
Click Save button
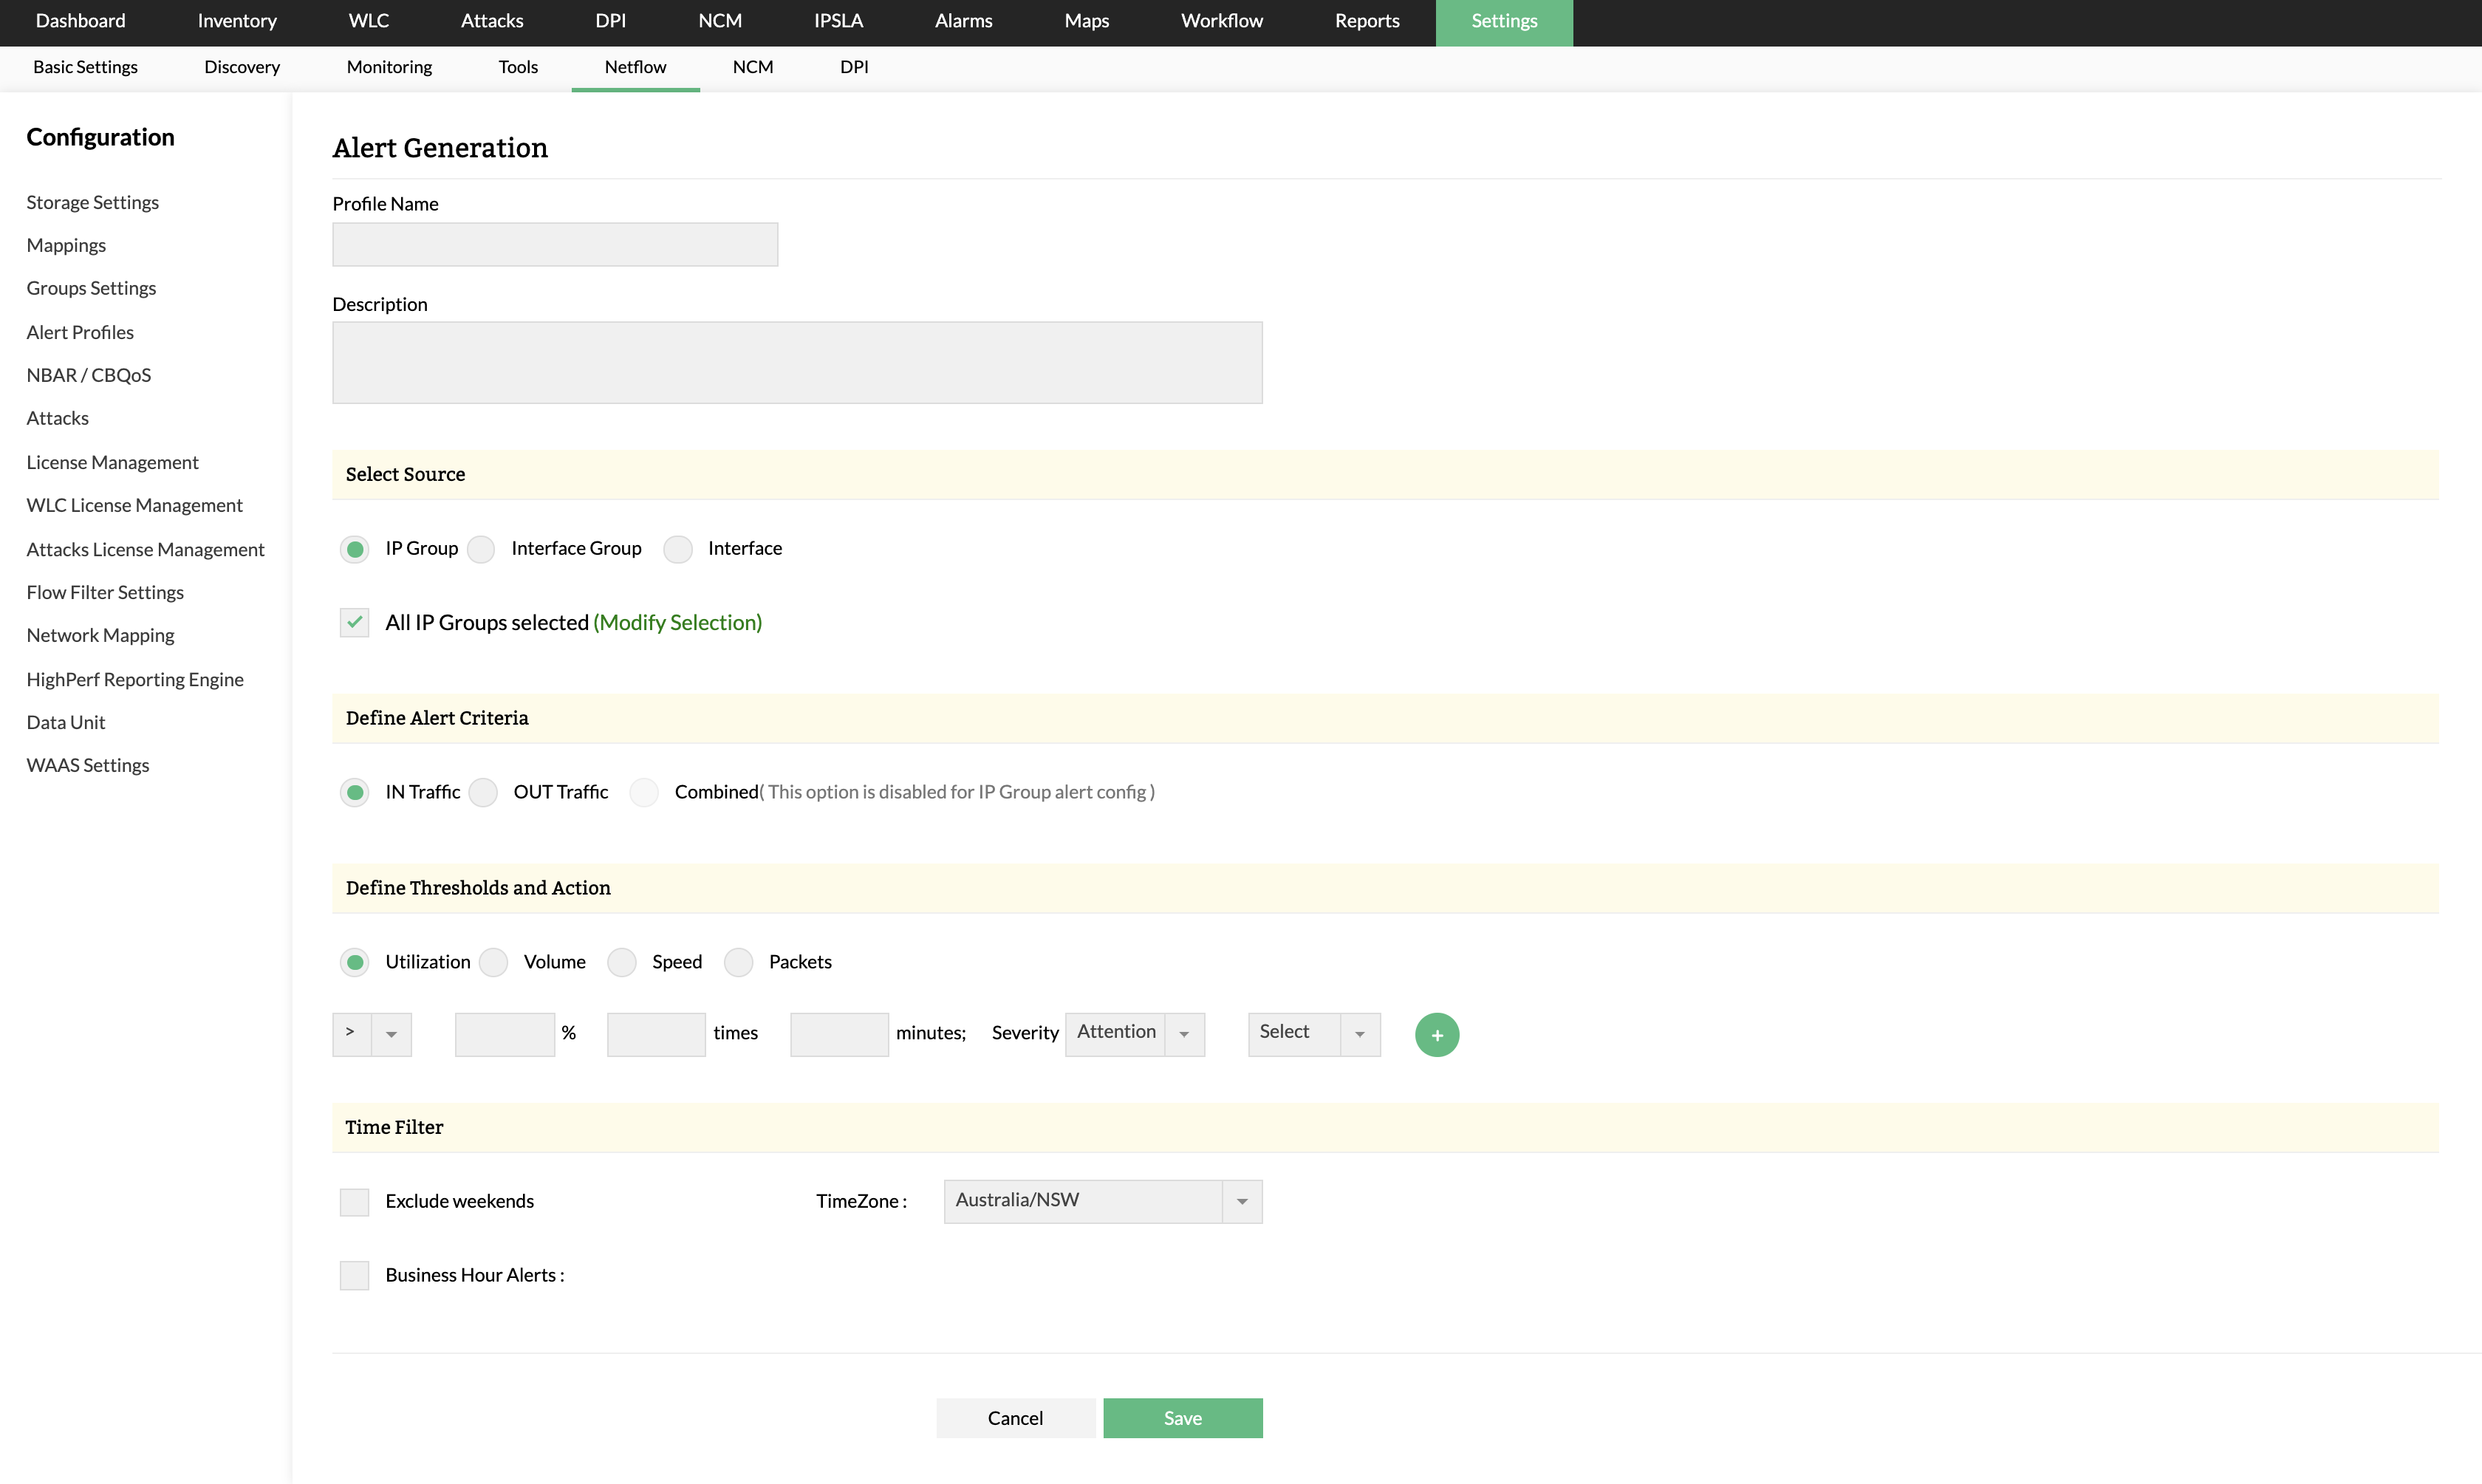[x=1182, y=1417]
